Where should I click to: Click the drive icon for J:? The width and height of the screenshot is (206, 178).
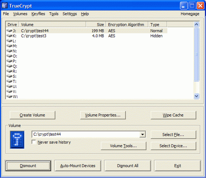click(x=9, y=31)
